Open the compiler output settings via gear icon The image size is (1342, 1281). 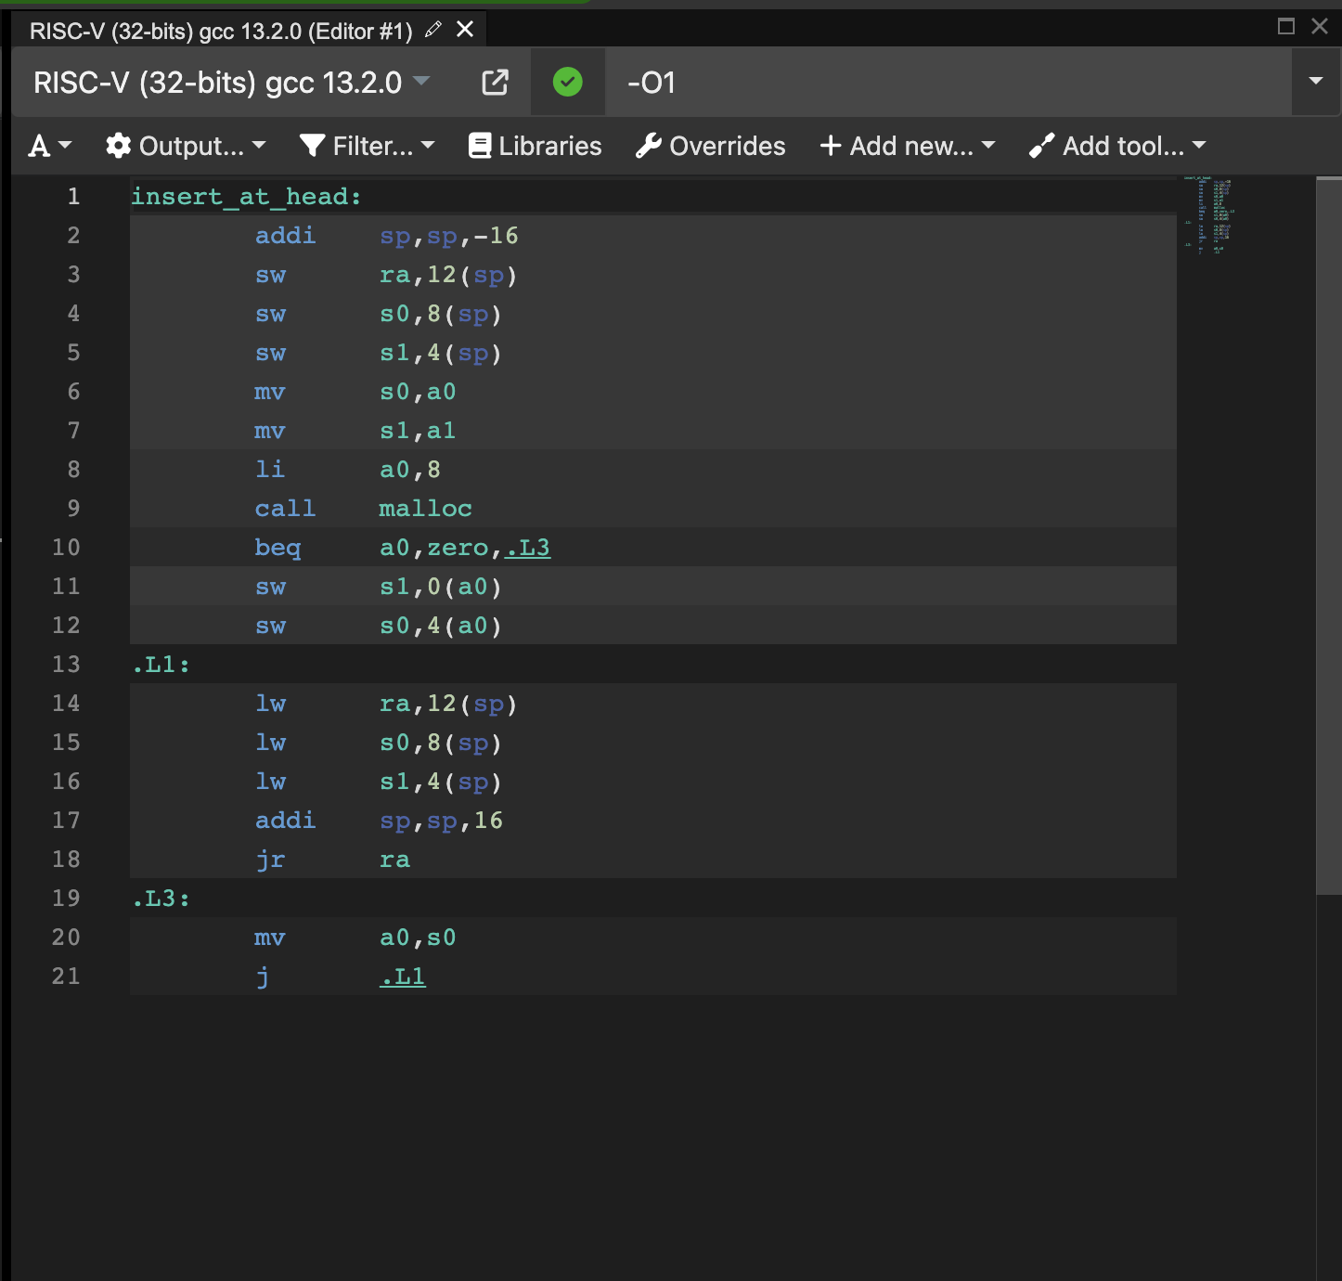point(117,146)
